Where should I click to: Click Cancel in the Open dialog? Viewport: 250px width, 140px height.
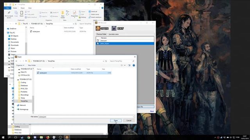tap(129, 121)
